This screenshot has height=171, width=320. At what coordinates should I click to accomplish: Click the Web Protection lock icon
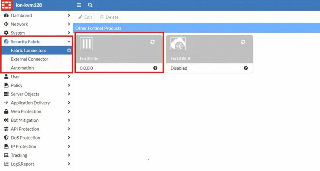[x=6, y=112]
